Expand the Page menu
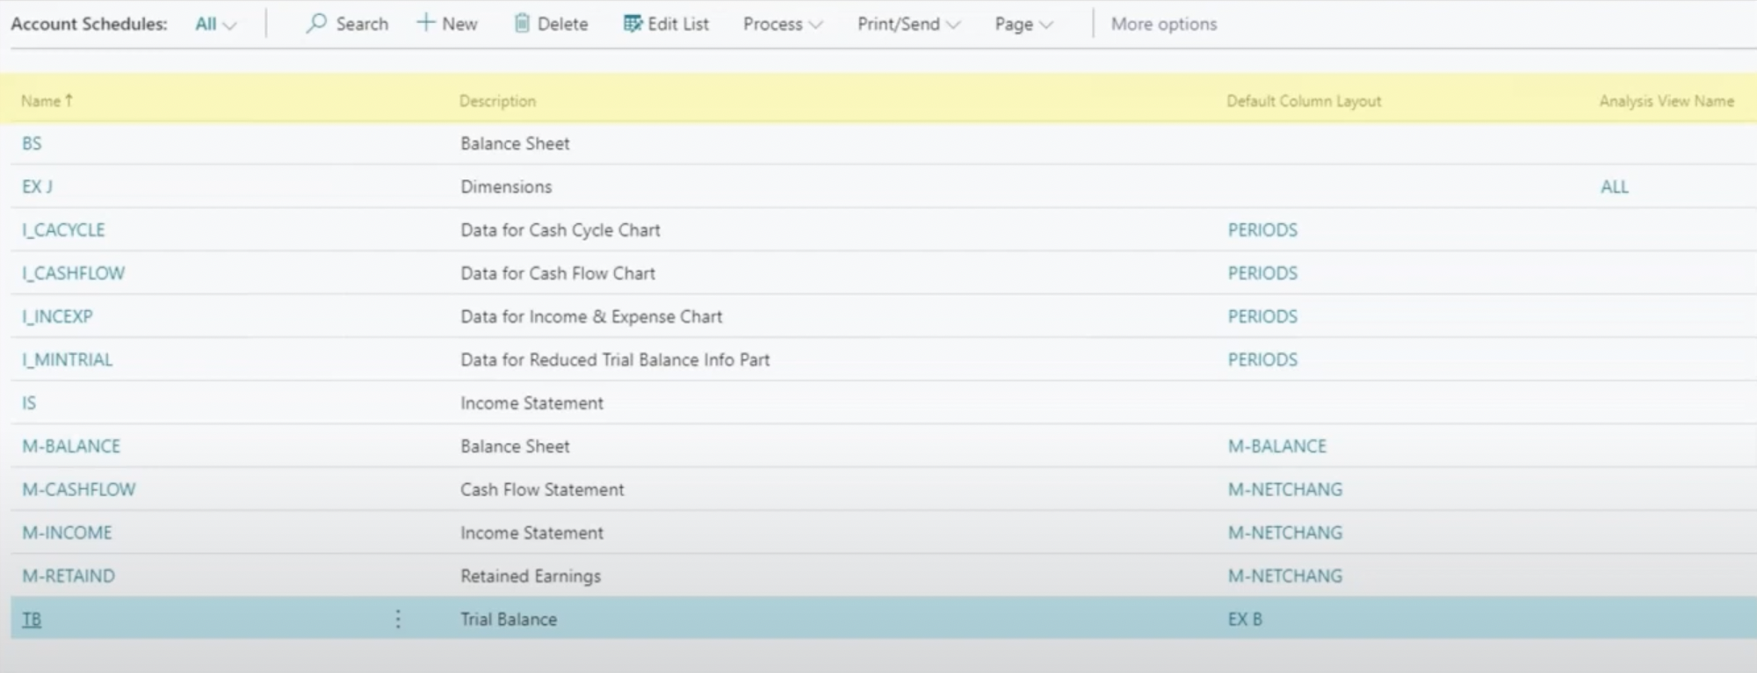This screenshot has height=673, width=1757. point(1023,25)
